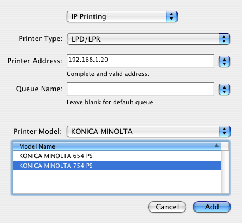Screen dimensions: 242x223
Task: Click the model list vertical scrollbar track
Action: [225, 172]
